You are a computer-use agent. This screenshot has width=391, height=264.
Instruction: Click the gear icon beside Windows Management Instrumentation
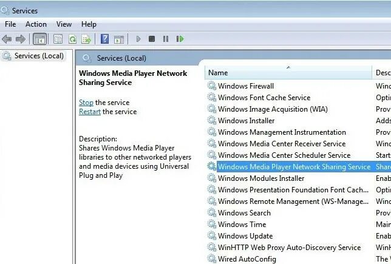point(212,132)
